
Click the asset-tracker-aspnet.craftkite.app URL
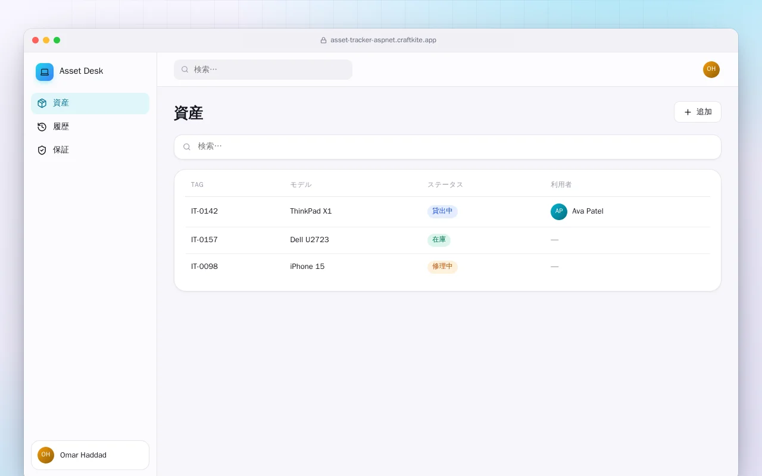point(383,40)
